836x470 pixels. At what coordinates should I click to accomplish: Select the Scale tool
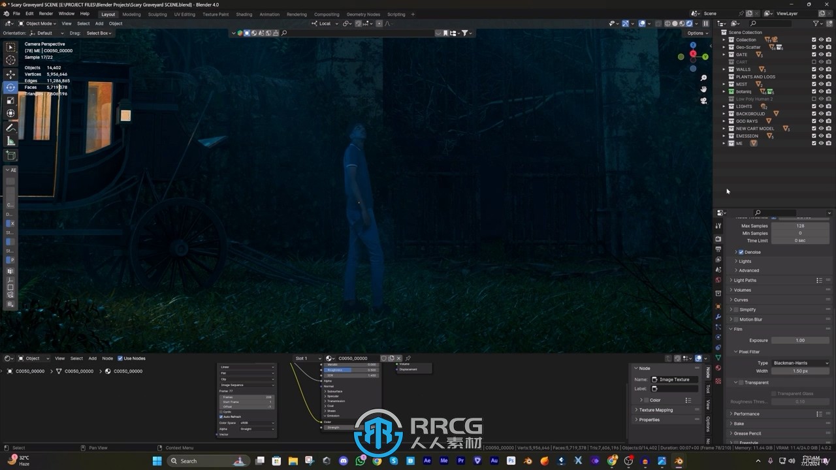[10, 101]
